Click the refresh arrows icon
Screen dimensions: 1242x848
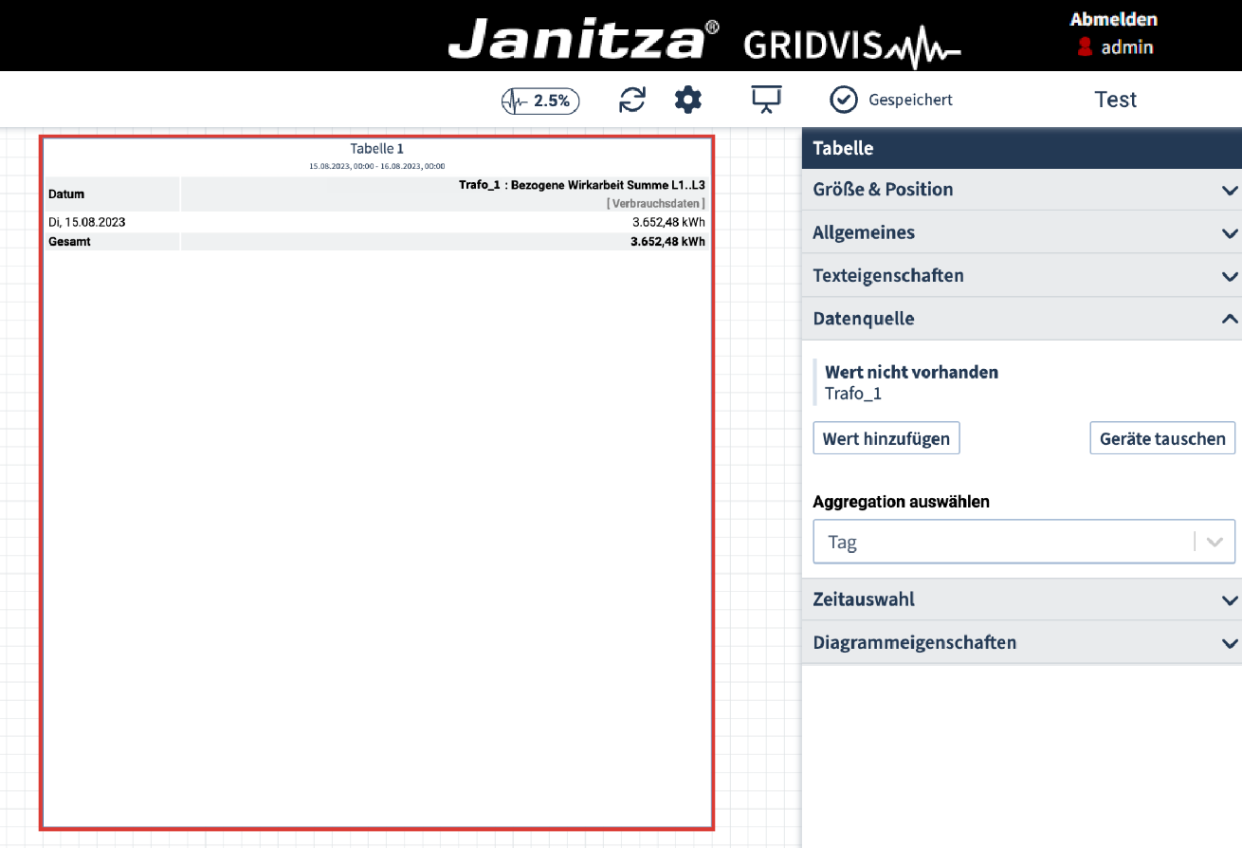coord(632,100)
